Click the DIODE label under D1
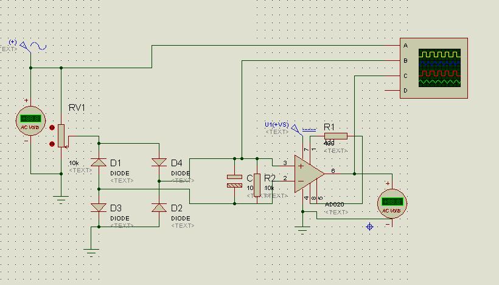This screenshot has width=499, height=285. click(120, 173)
